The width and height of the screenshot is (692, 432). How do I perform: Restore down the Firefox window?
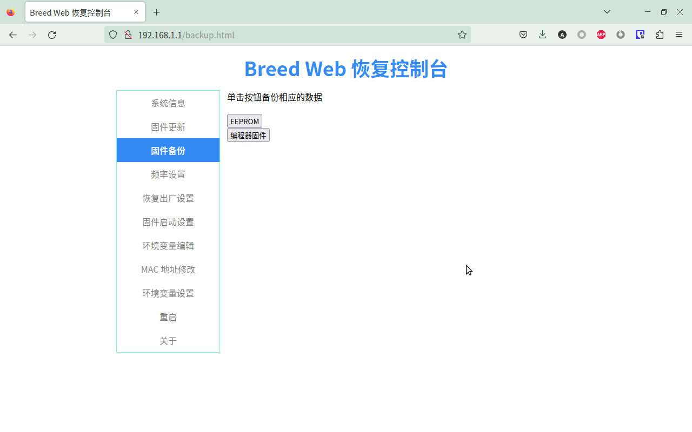coord(664,12)
